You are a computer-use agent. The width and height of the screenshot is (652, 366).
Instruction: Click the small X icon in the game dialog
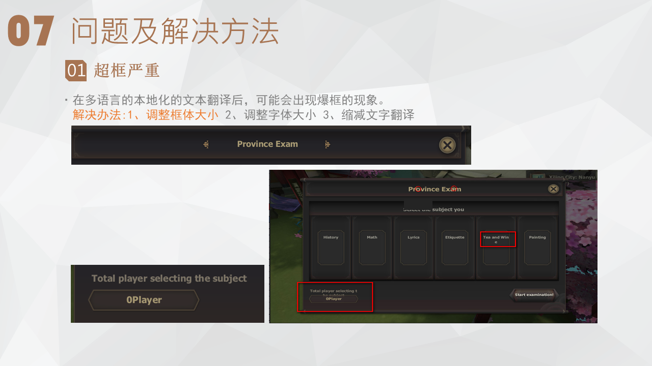(x=553, y=189)
